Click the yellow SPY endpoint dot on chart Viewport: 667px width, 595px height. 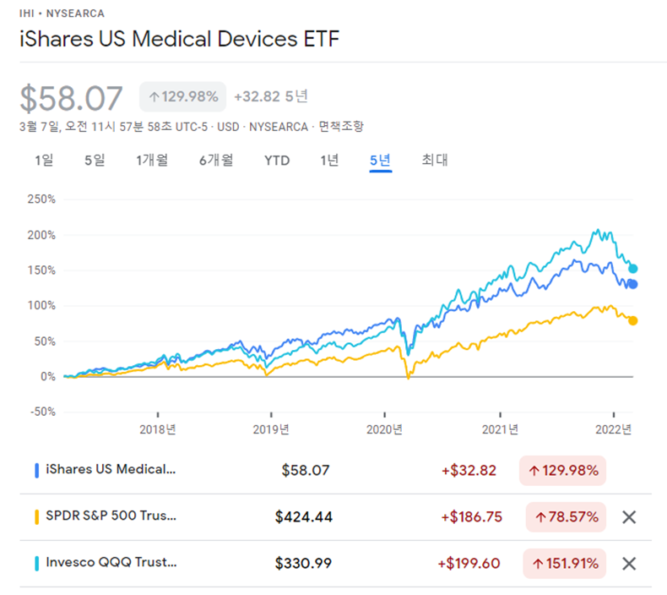[x=632, y=320]
